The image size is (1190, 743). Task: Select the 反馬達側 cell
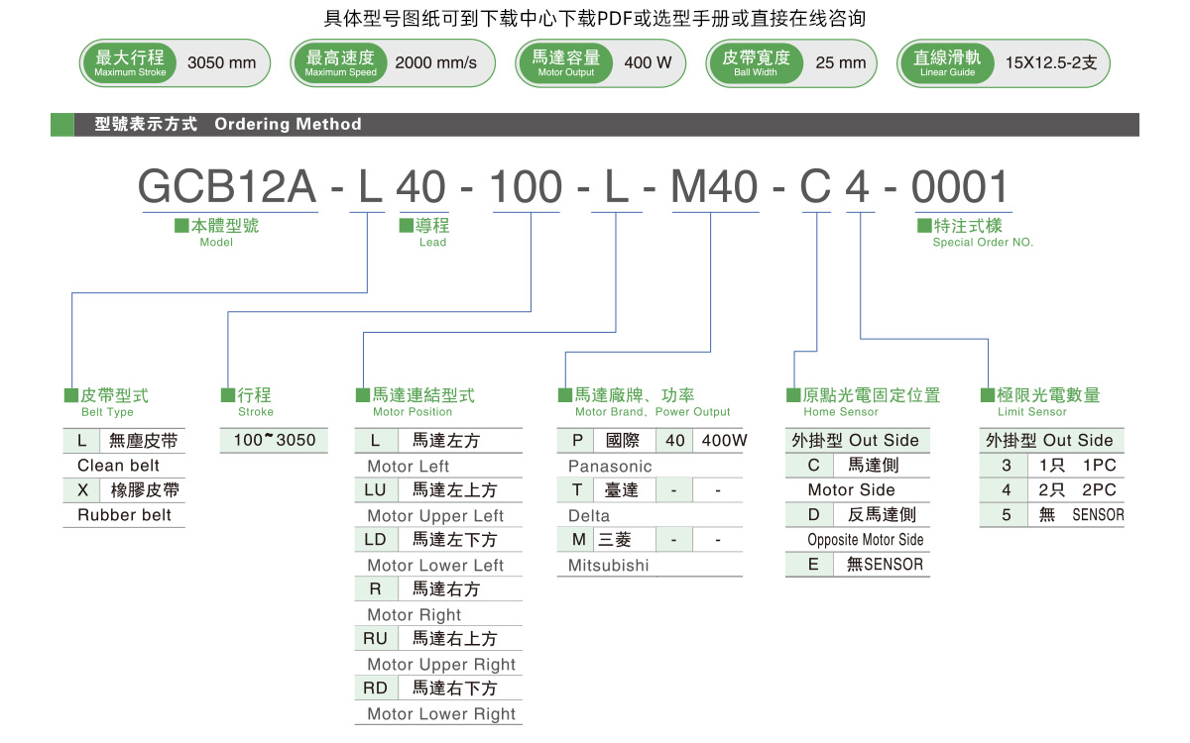point(882,515)
